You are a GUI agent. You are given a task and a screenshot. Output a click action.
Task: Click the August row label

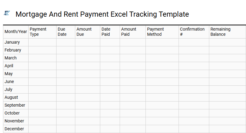coord(11,97)
